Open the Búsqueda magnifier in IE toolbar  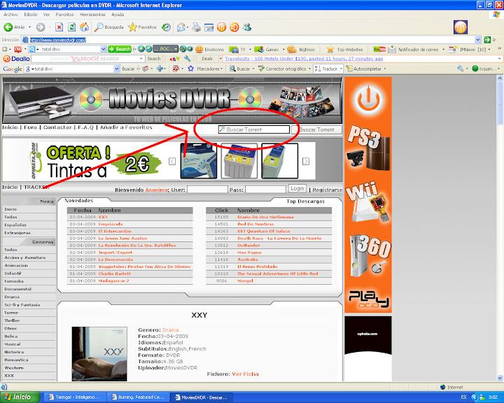(109, 27)
